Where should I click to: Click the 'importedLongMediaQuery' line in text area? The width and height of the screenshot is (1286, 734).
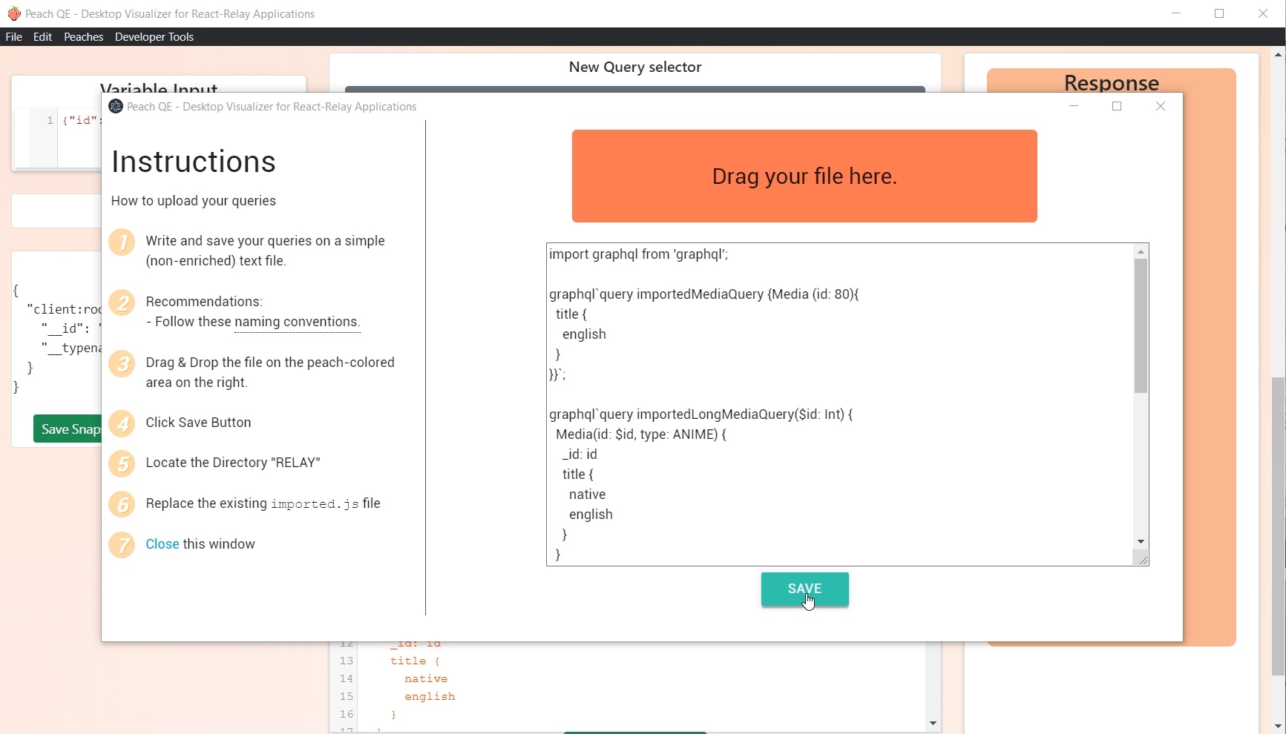[701, 414]
